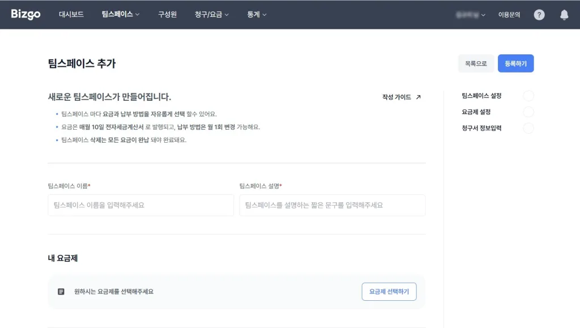Open notifications via the bell icon
580x328 pixels.
(x=564, y=14)
